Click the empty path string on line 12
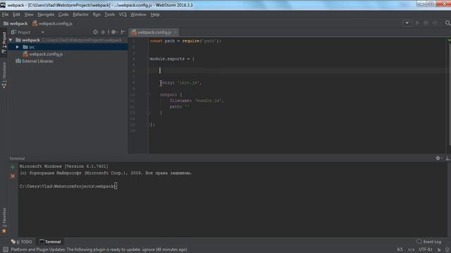The height and width of the screenshot is (253, 451). [x=187, y=106]
